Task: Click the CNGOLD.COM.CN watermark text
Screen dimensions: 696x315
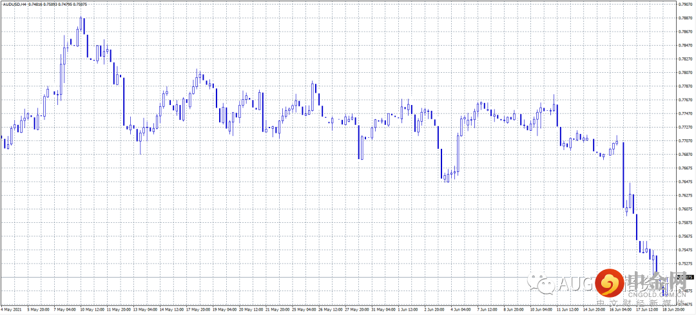Action: (656, 293)
